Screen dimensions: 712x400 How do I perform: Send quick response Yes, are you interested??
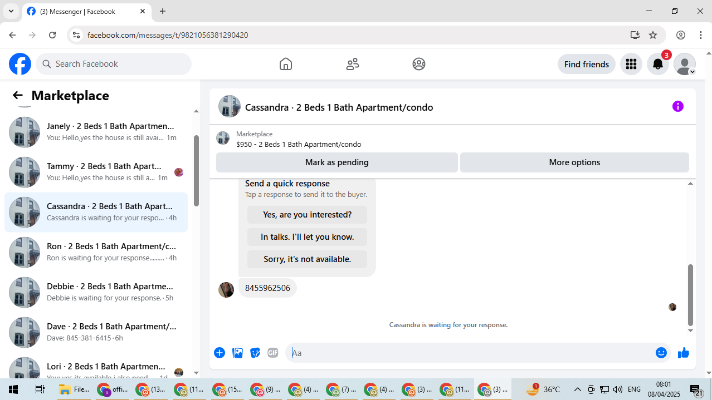[307, 215]
